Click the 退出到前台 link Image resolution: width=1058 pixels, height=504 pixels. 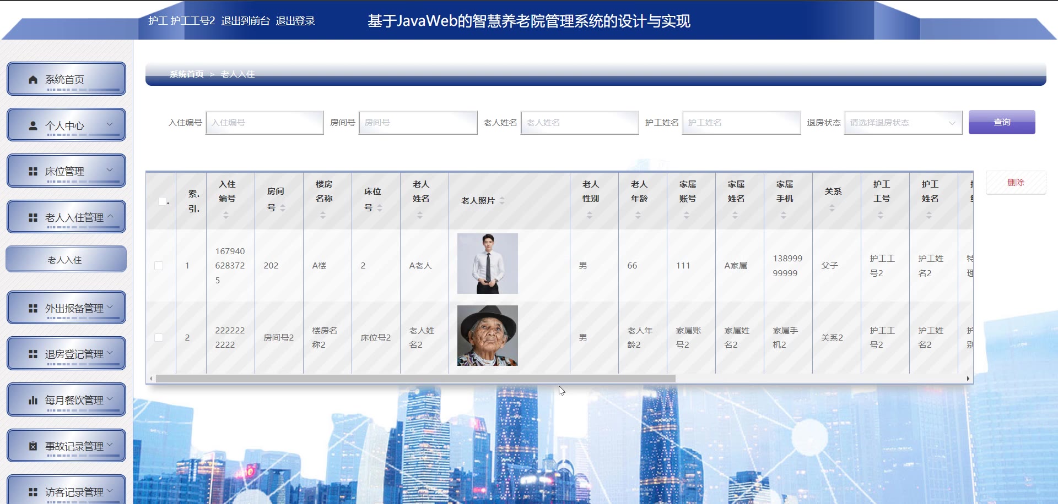(245, 21)
